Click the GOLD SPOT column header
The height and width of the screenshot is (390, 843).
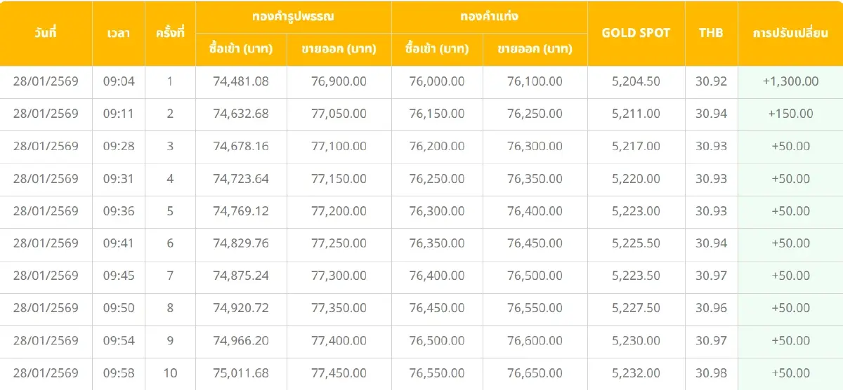636,33
